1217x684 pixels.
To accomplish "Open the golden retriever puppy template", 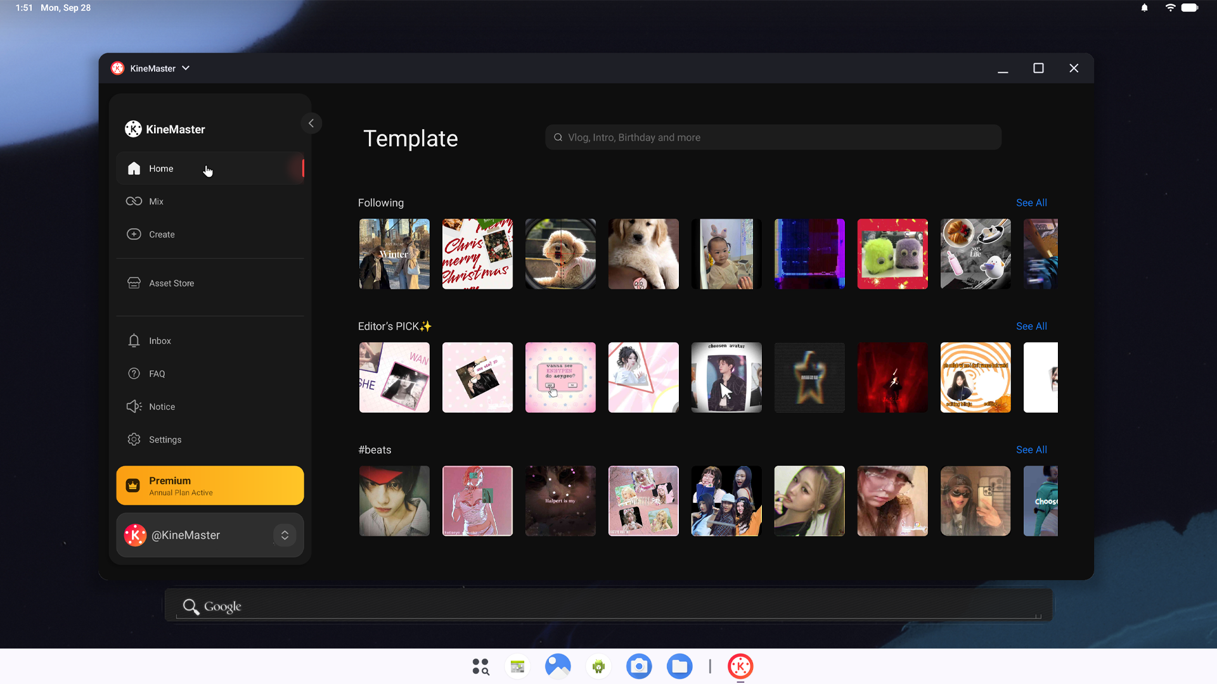I will 643,254.
